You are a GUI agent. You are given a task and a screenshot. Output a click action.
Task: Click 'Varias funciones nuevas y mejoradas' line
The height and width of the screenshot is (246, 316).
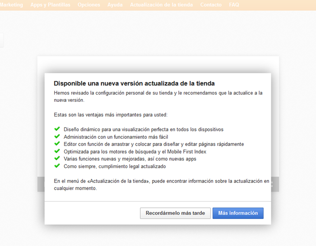pyautogui.click(x=130, y=159)
